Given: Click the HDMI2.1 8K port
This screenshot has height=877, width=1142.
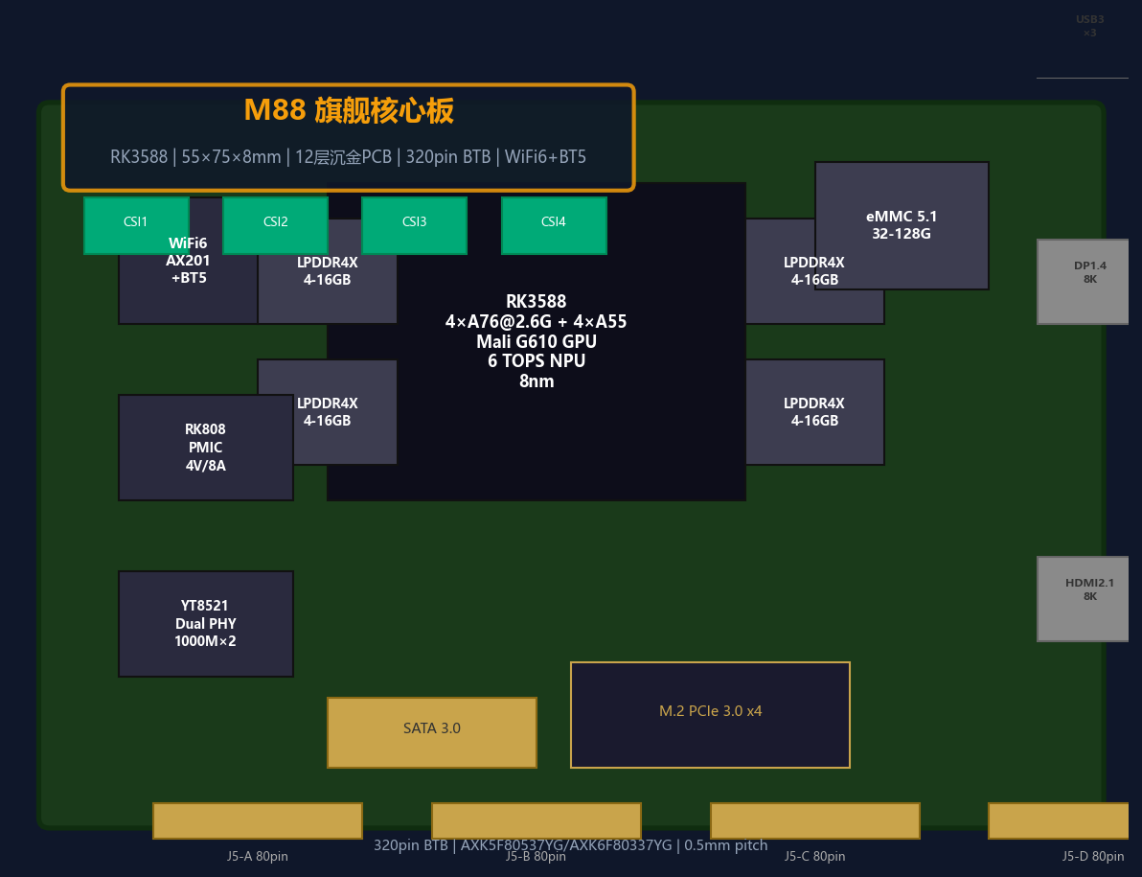Looking at the screenshot, I should (1083, 599).
